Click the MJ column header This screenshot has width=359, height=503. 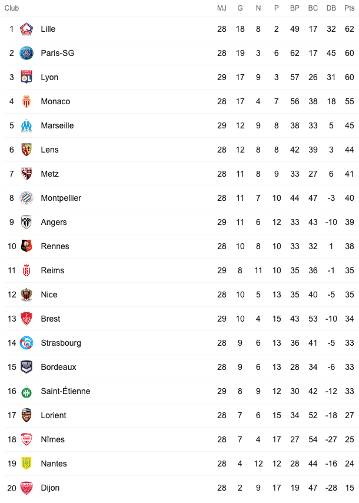[222, 8]
